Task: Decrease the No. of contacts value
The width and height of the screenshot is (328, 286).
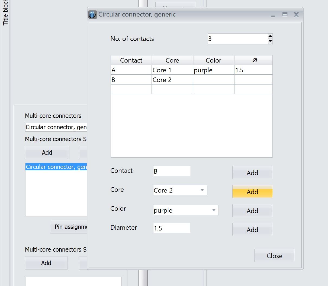Action: pos(270,41)
